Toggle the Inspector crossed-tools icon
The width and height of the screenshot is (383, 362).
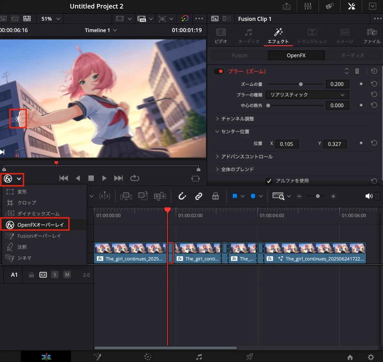351,6
